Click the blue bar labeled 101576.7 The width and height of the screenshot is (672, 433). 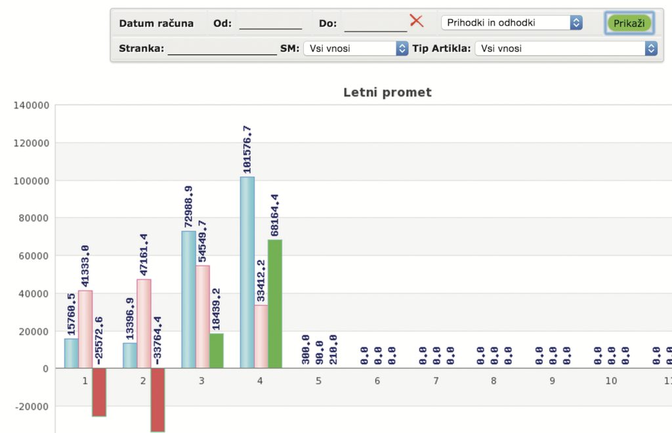coord(247,272)
